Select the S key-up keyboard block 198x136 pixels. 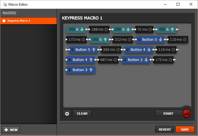click(x=99, y=40)
